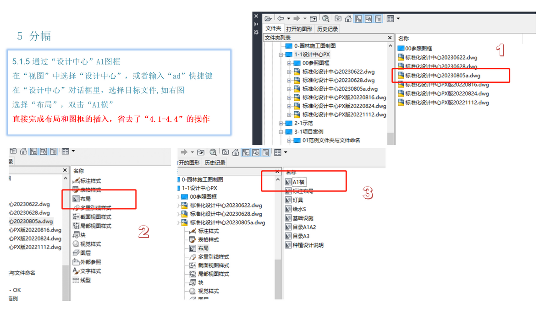Click the Search magnifier icon in screenshot 1 toolbar
Image resolution: width=550 pixels, height=309 pixels.
(325, 19)
